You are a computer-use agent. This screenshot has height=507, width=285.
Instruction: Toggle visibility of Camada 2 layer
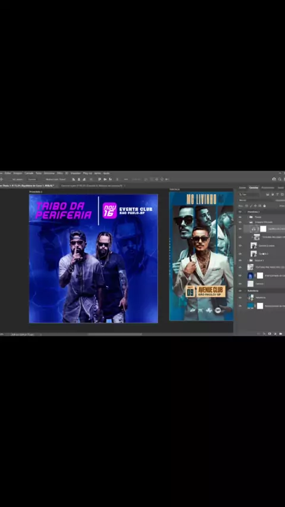point(240,254)
